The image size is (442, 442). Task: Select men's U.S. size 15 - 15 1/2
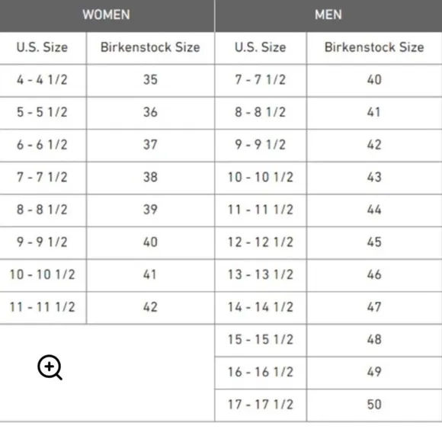coord(261,340)
